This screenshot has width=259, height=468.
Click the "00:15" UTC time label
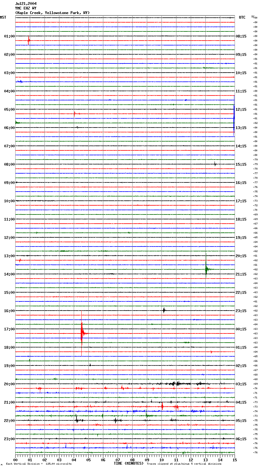[x=241, y=329]
